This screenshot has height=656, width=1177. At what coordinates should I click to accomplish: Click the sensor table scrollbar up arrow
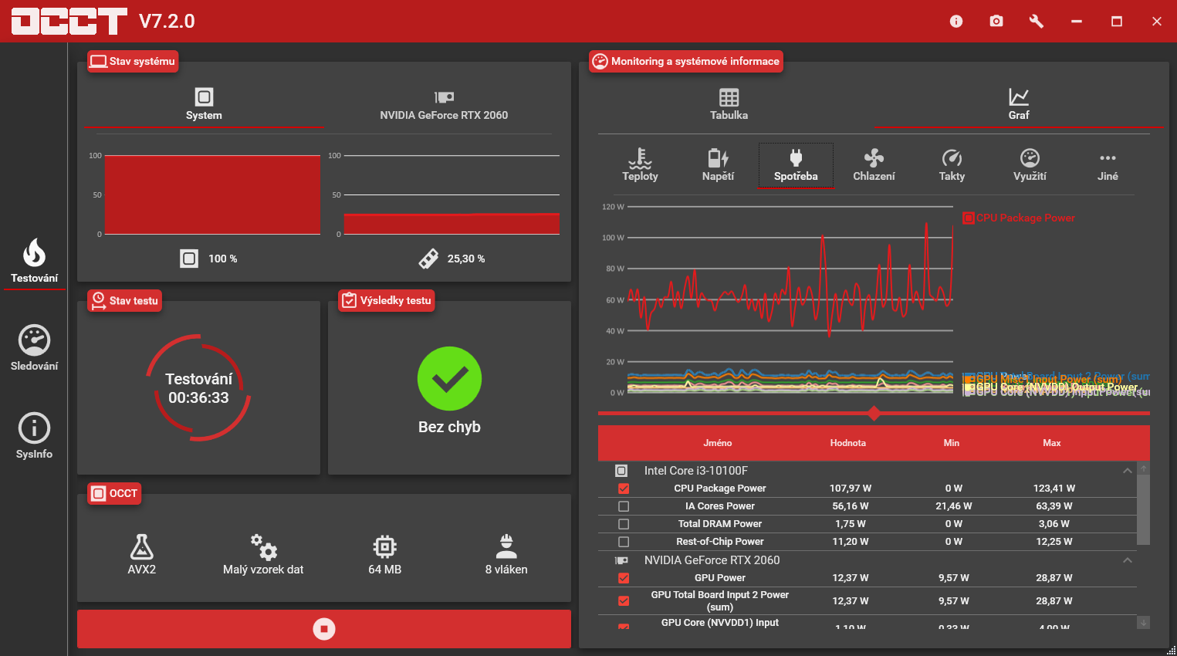click(1144, 468)
